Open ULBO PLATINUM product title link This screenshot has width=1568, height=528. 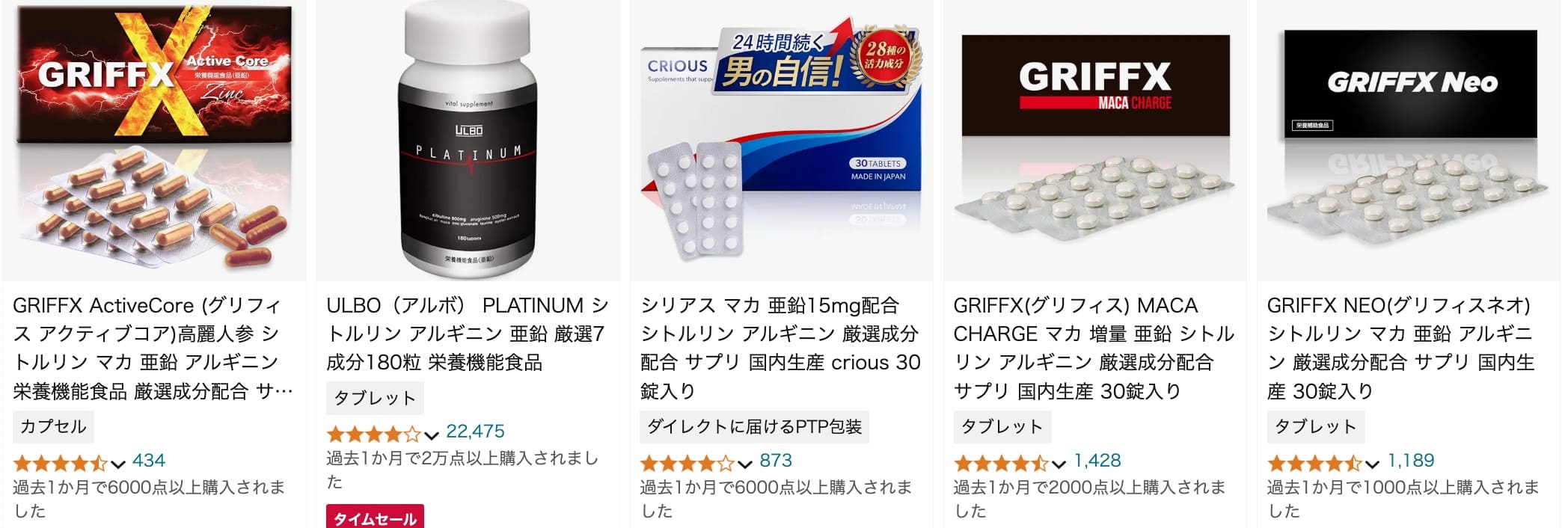(x=468, y=334)
